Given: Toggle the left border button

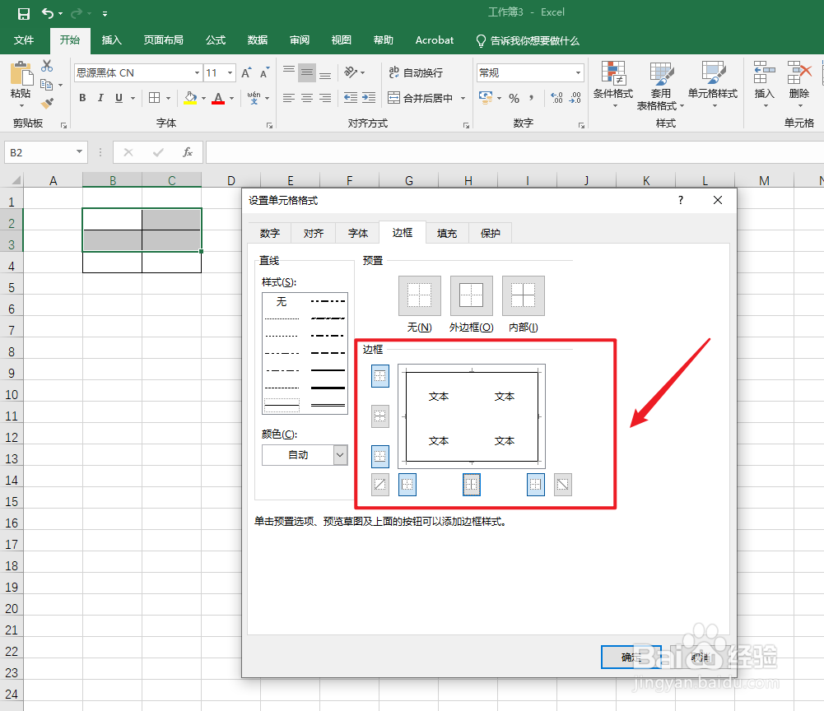Looking at the screenshot, I should (407, 485).
